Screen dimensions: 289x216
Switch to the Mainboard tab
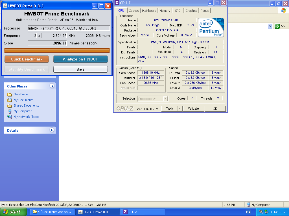[x=149, y=11]
